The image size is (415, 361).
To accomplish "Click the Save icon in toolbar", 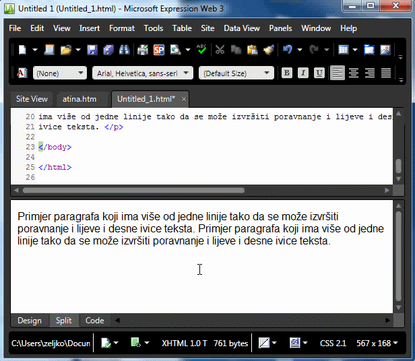I will 92,50.
